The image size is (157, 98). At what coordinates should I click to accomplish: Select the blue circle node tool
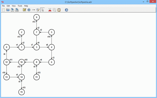click(x=29, y=10)
